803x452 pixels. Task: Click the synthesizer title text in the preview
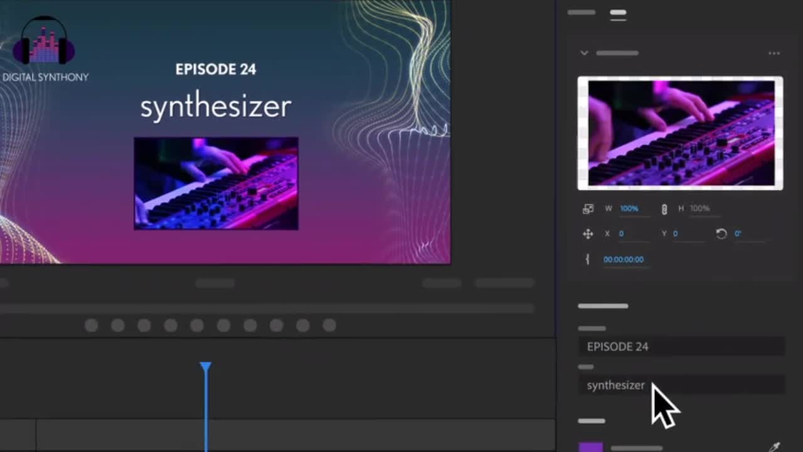215,107
